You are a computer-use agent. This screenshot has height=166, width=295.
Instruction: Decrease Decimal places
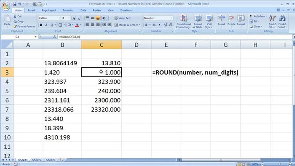coord(171,25)
